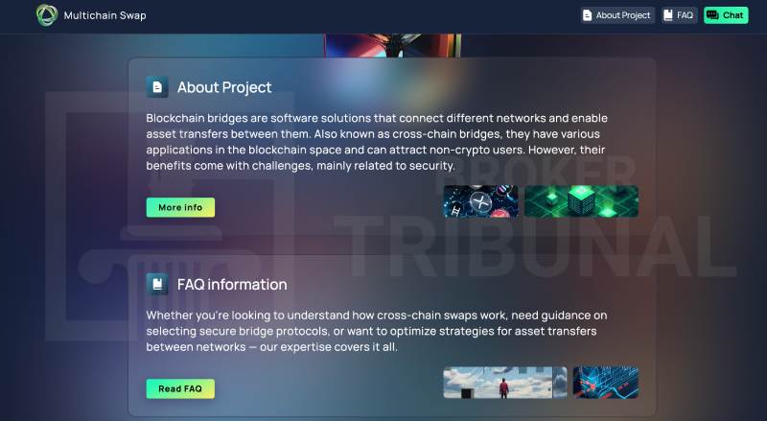Click the speech bubble icon in the Chat button

[x=712, y=15]
